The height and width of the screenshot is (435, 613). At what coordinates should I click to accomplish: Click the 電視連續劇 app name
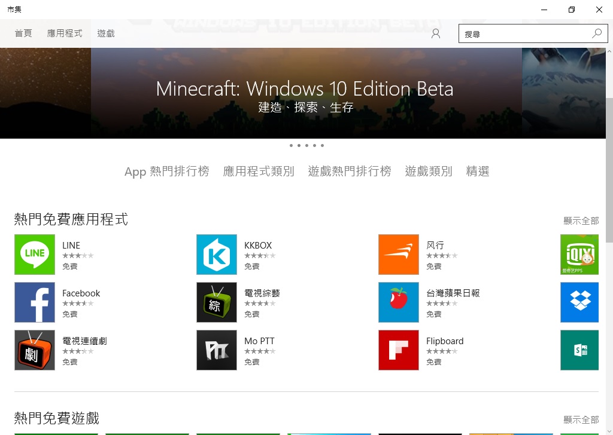84,341
